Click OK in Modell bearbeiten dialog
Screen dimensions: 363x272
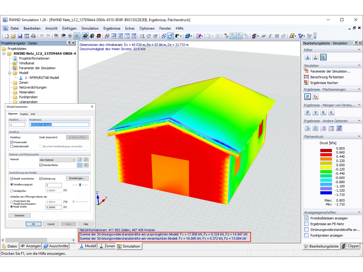[34, 224]
